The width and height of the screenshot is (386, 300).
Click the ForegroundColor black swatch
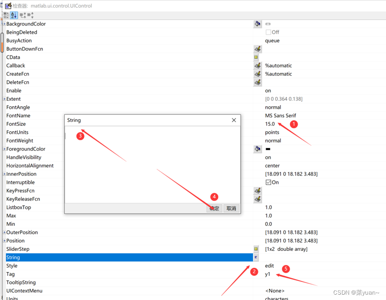point(268,149)
